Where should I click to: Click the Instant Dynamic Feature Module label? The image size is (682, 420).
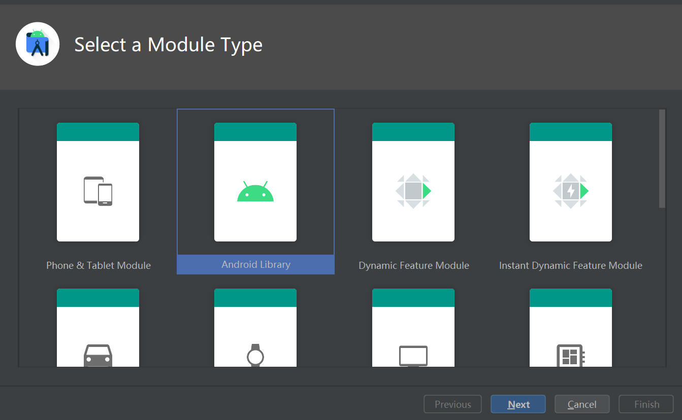[x=571, y=265]
